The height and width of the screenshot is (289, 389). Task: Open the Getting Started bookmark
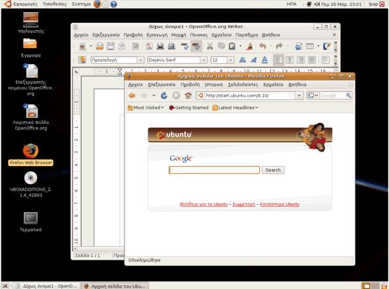189,108
